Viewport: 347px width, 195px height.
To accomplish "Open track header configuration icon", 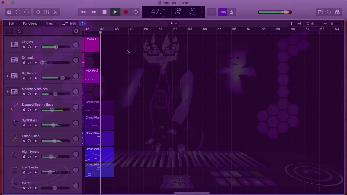I will (76, 31).
